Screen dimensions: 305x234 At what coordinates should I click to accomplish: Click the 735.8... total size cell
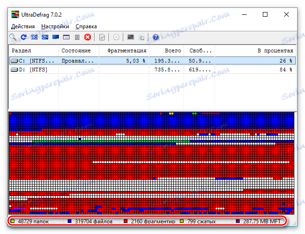tap(167, 70)
